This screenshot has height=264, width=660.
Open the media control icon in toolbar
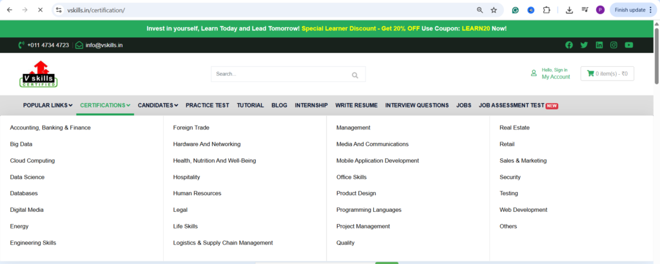tap(585, 10)
